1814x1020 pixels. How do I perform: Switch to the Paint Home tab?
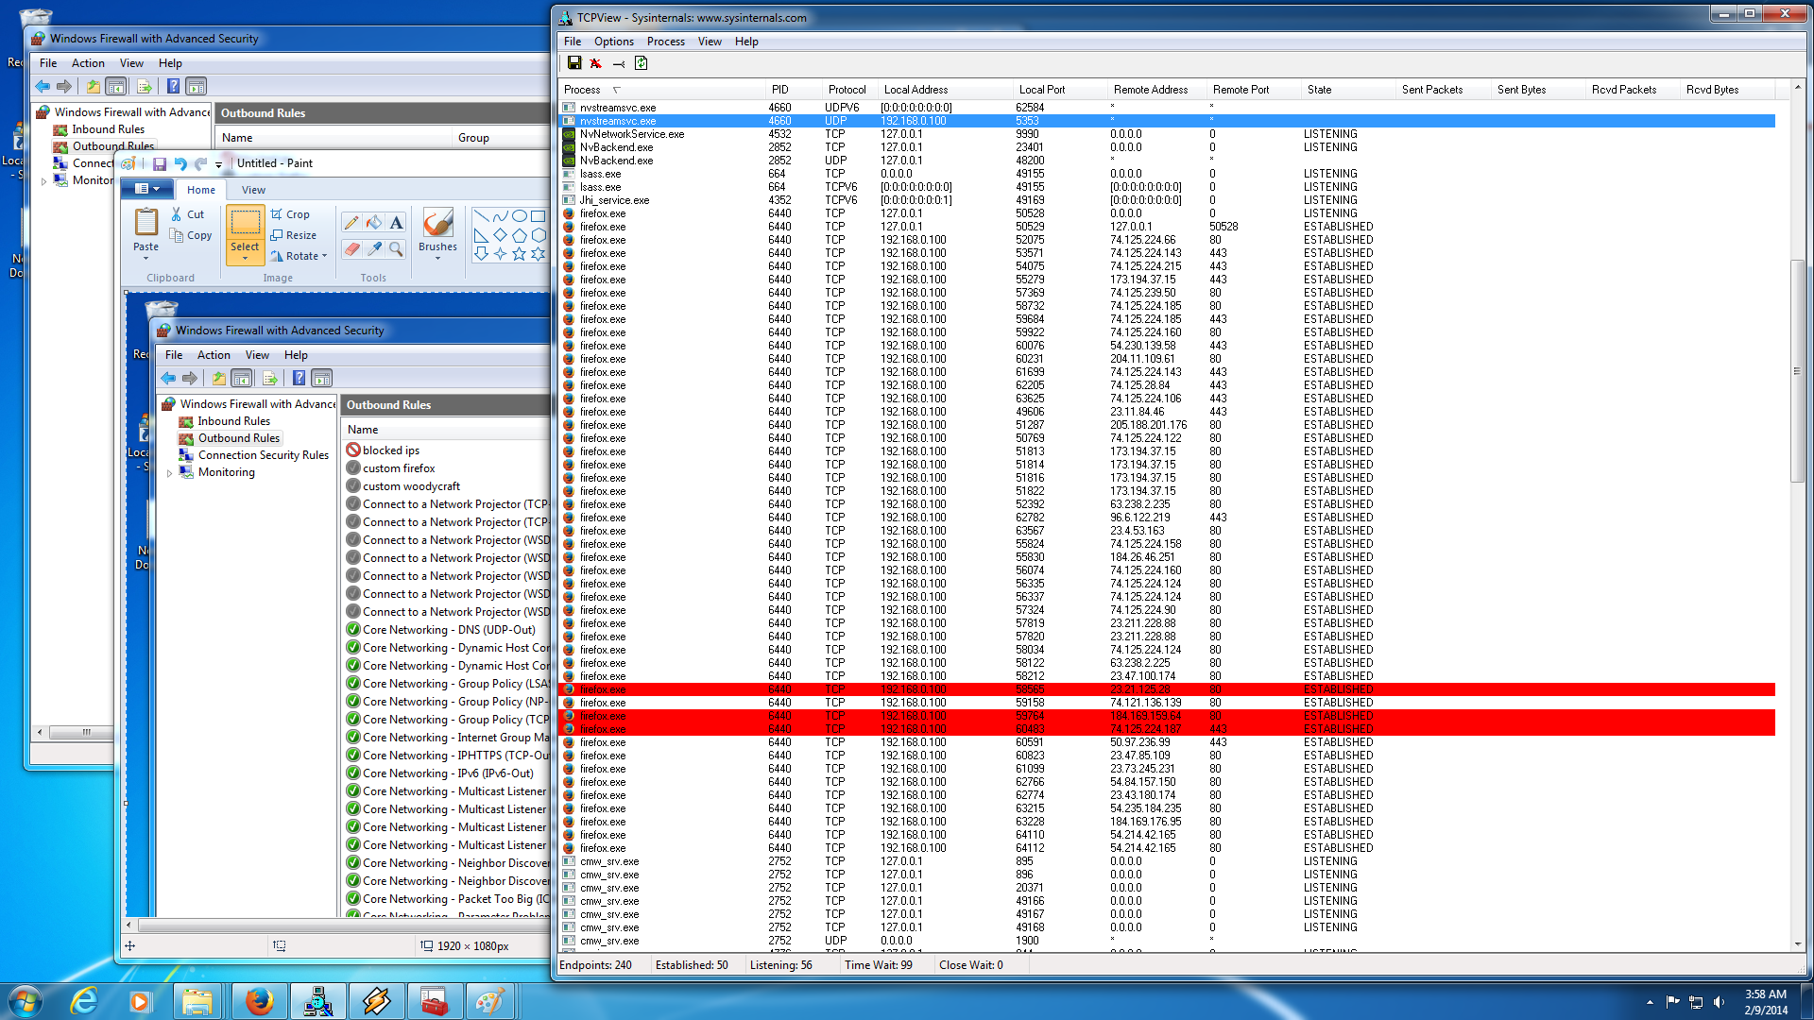(x=200, y=190)
